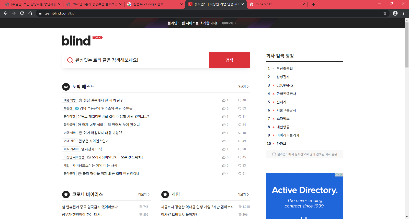409x219 pixels.
Task: Open the Chrome profile account icon
Action: 395,13
